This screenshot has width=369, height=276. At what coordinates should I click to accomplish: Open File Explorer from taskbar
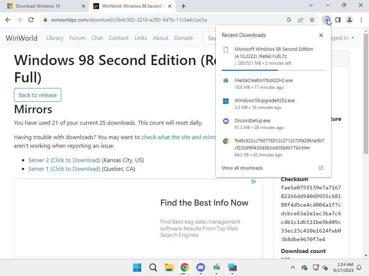(x=169, y=267)
